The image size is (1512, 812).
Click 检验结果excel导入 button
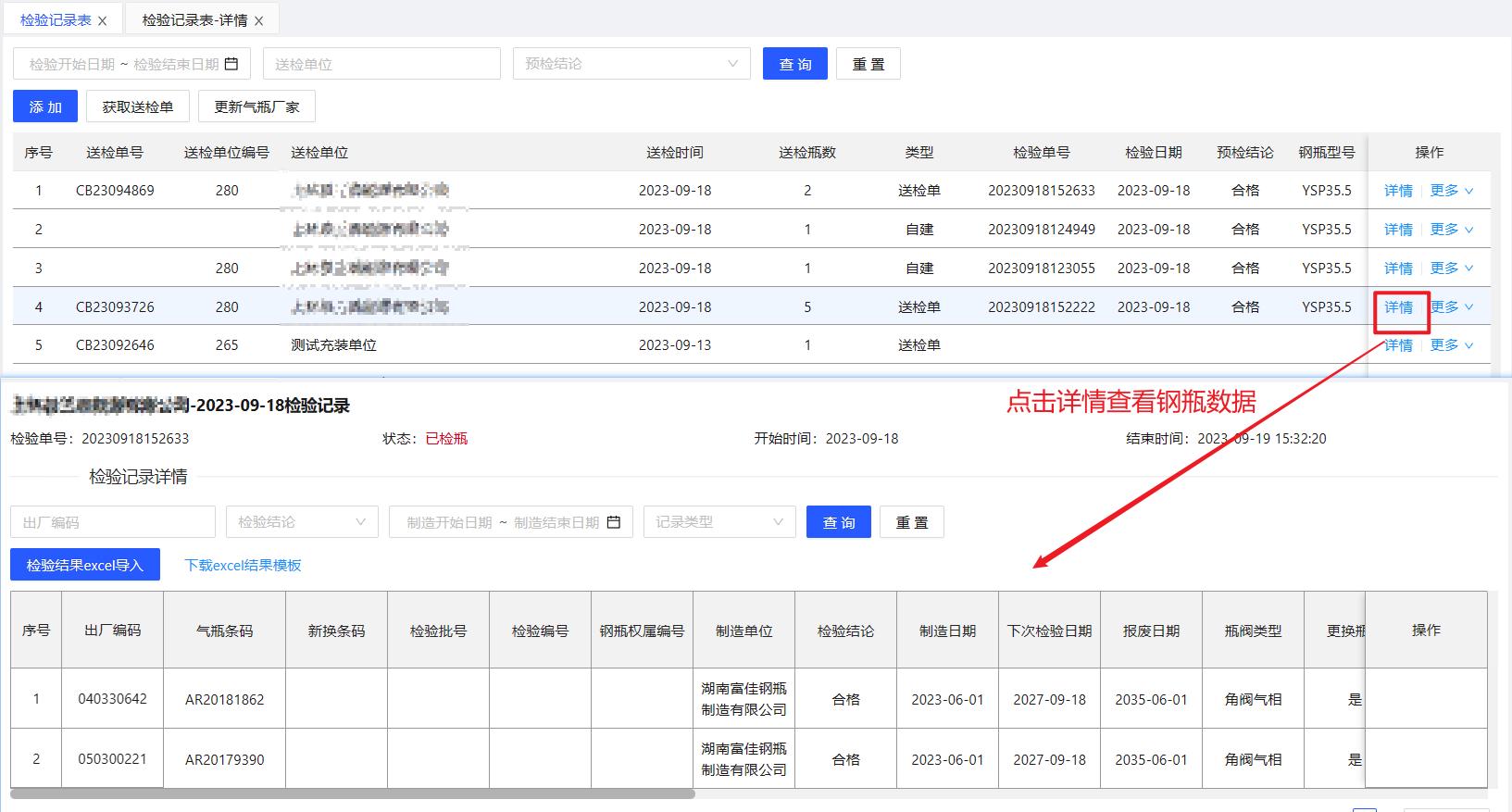85,565
